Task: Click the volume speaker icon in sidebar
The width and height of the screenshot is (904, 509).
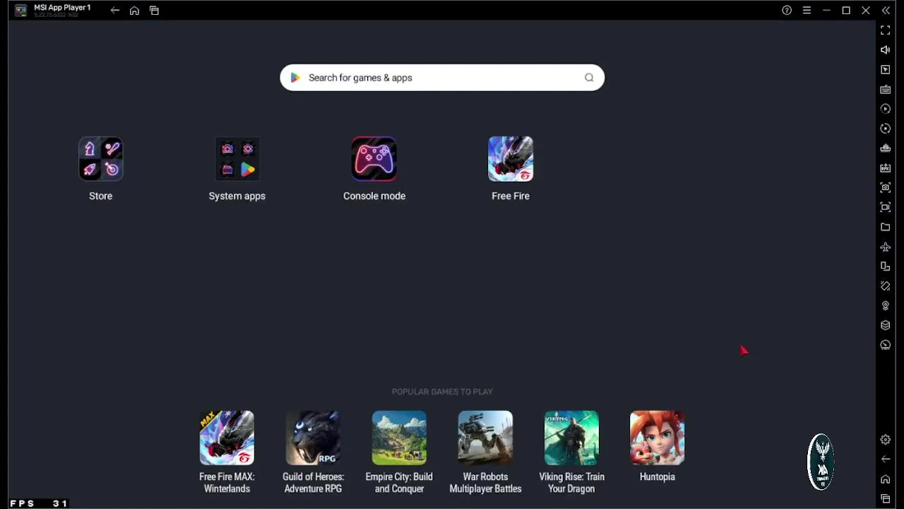Action: 886,50
